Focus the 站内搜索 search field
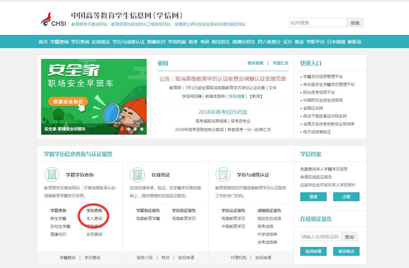 tap(318, 22)
